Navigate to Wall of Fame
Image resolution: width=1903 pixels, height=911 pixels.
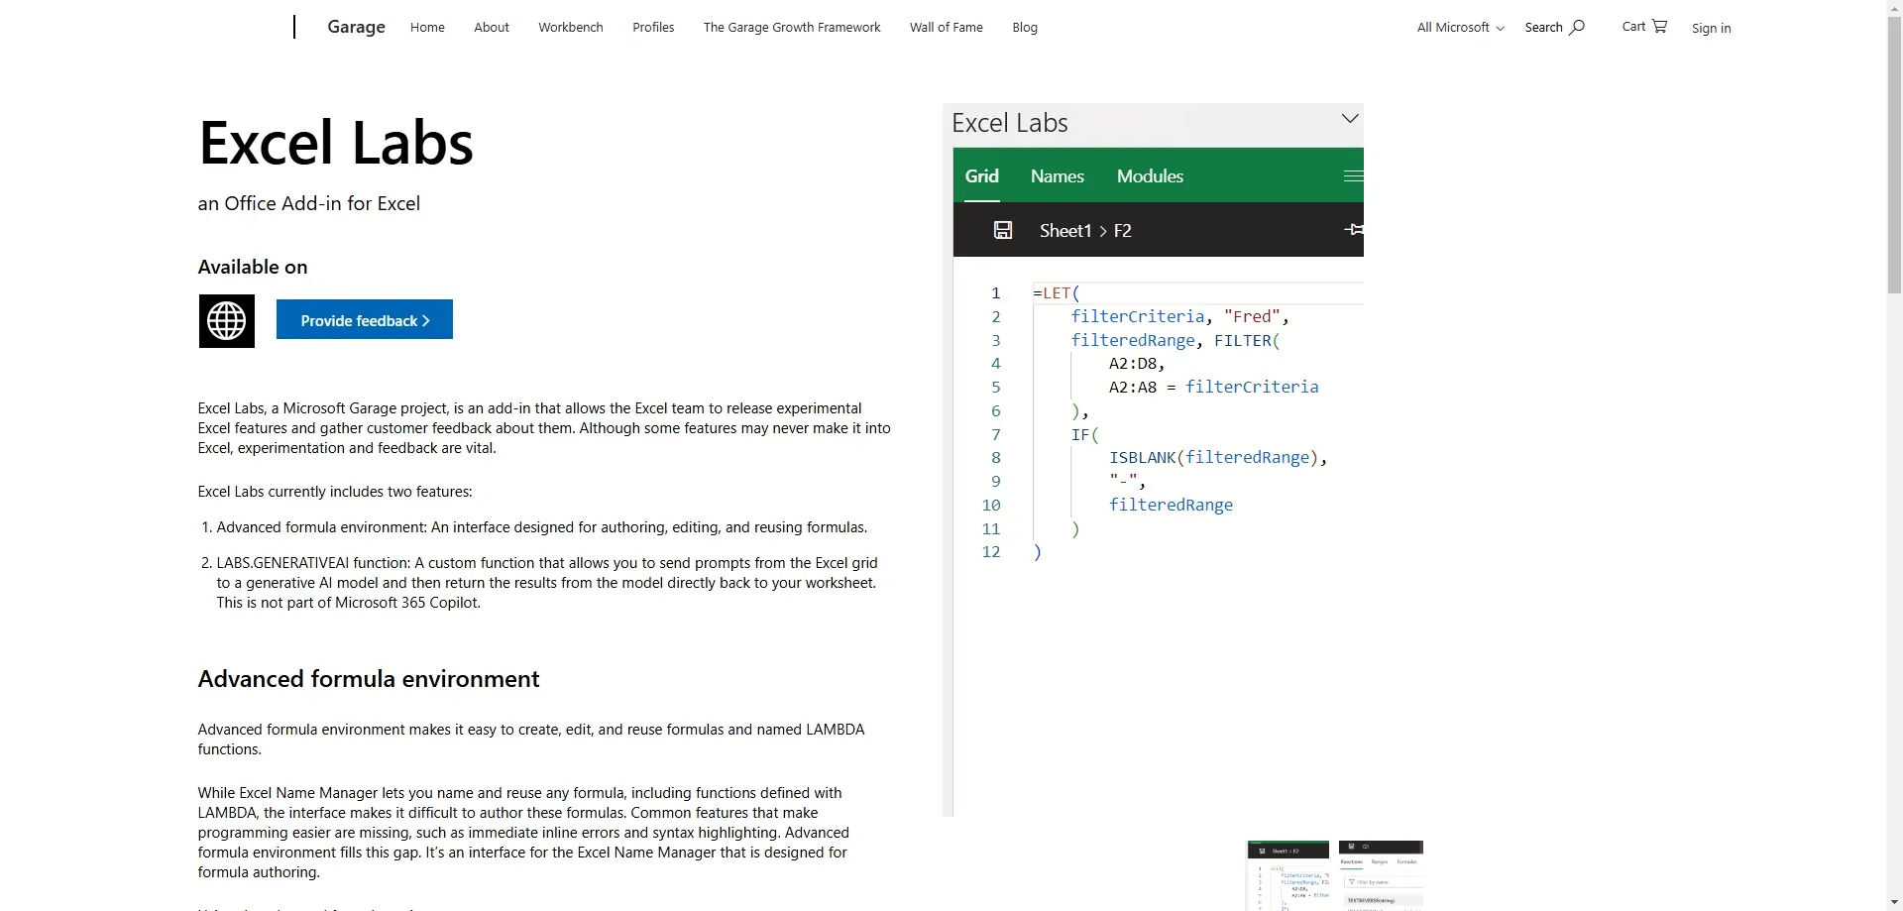tap(946, 27)
